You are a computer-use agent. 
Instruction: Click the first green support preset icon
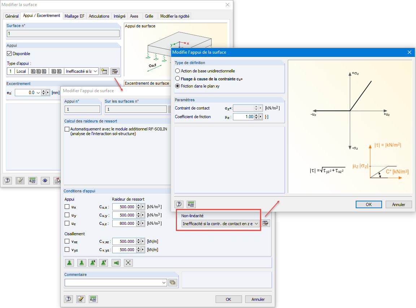(x=69, y=263)
